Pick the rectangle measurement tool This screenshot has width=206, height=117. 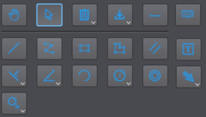(x=85, y=48)
